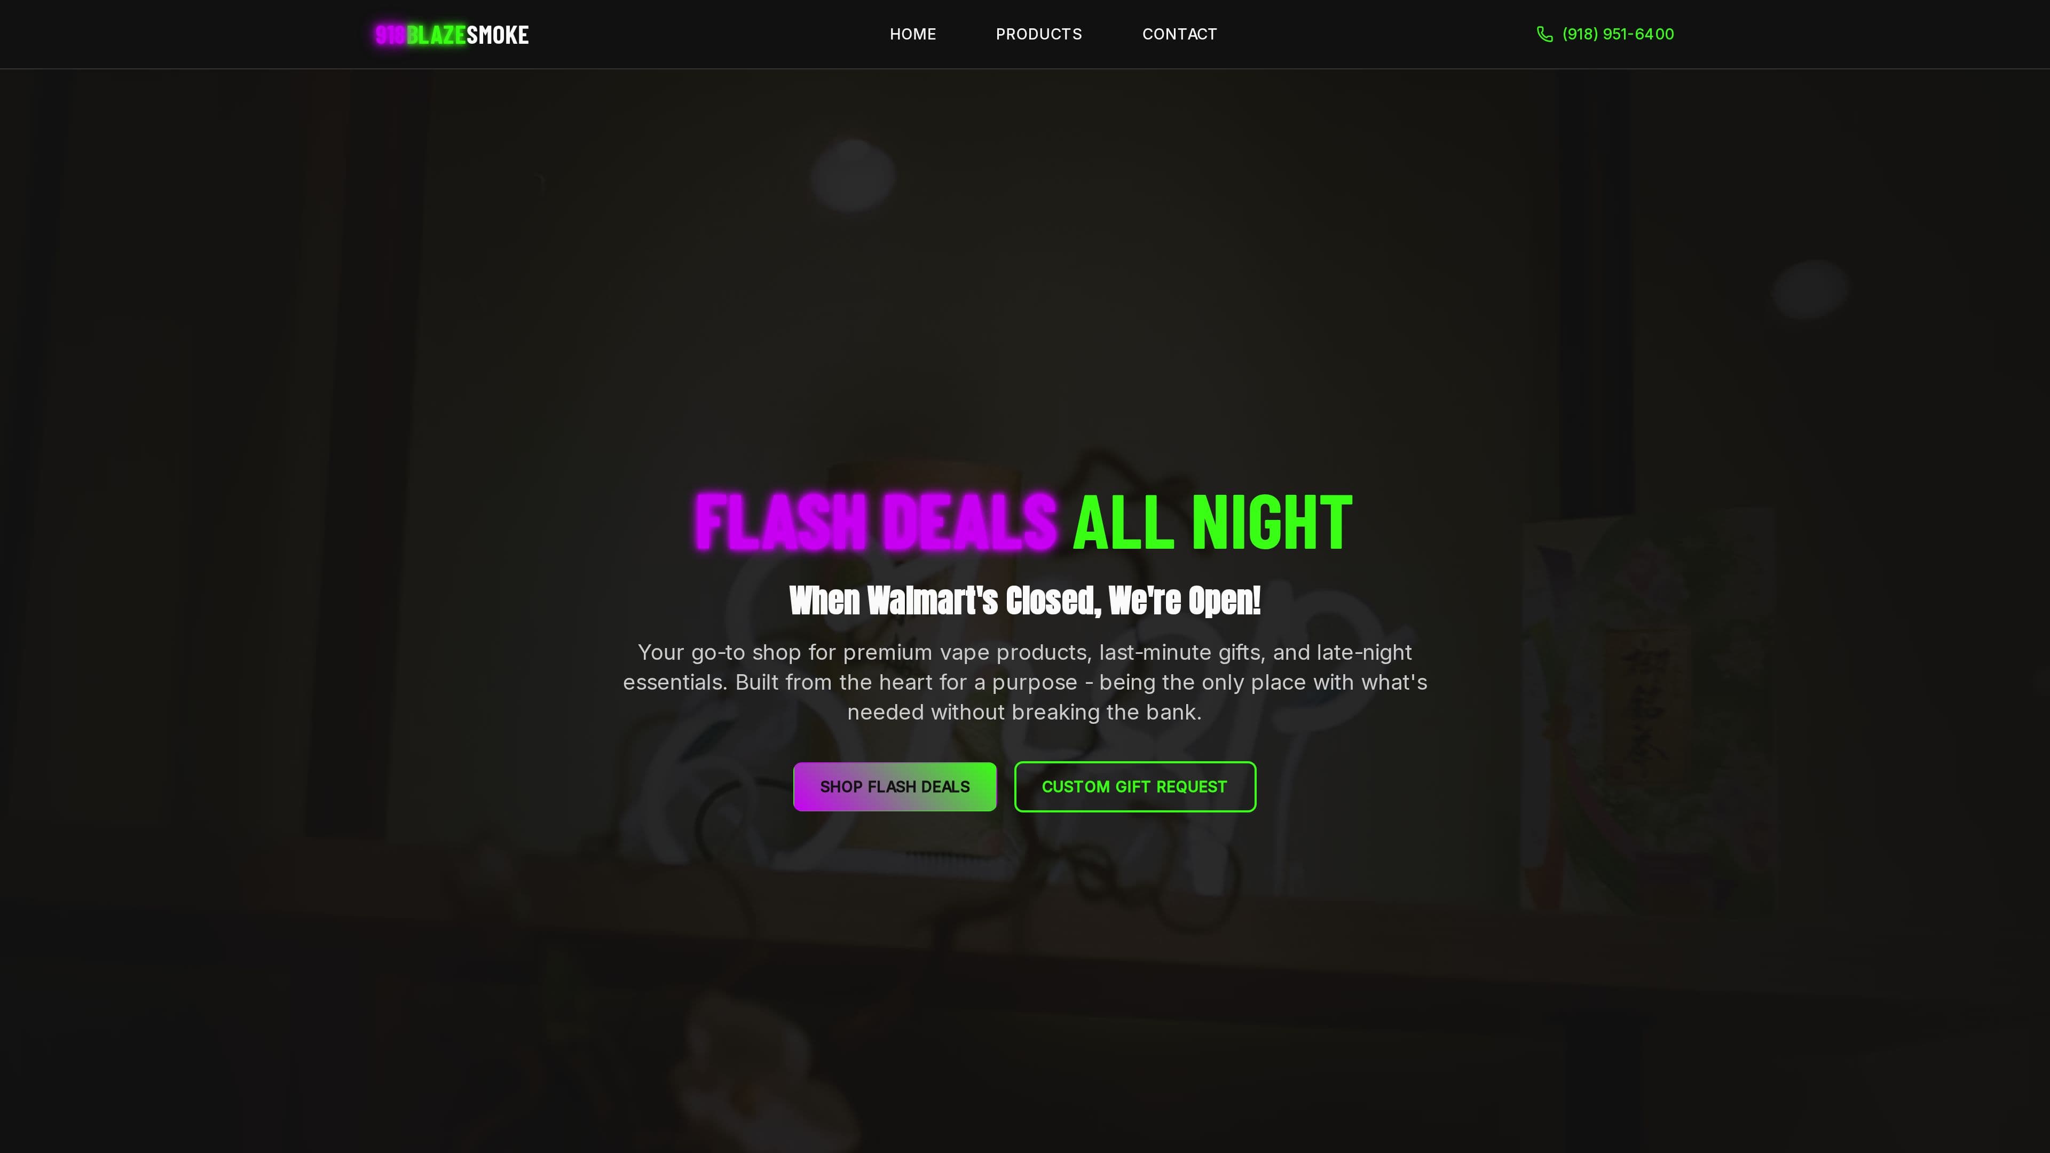The width and height of the screenshot is (2050, 1153).
Task: Click the green BLAZE part of the logo
Action: [436, 35]
